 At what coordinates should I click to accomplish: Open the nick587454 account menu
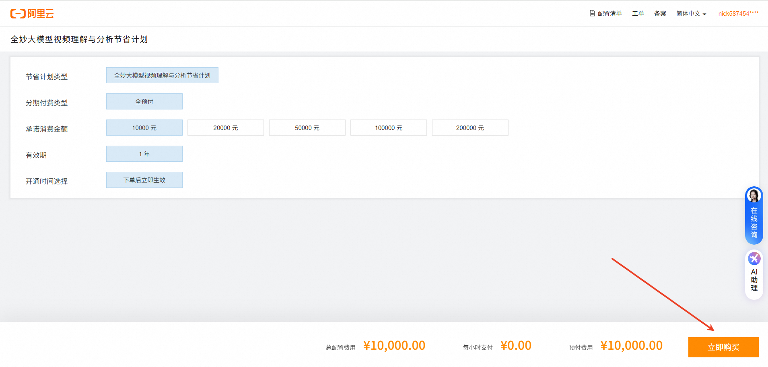click(739, 14)
